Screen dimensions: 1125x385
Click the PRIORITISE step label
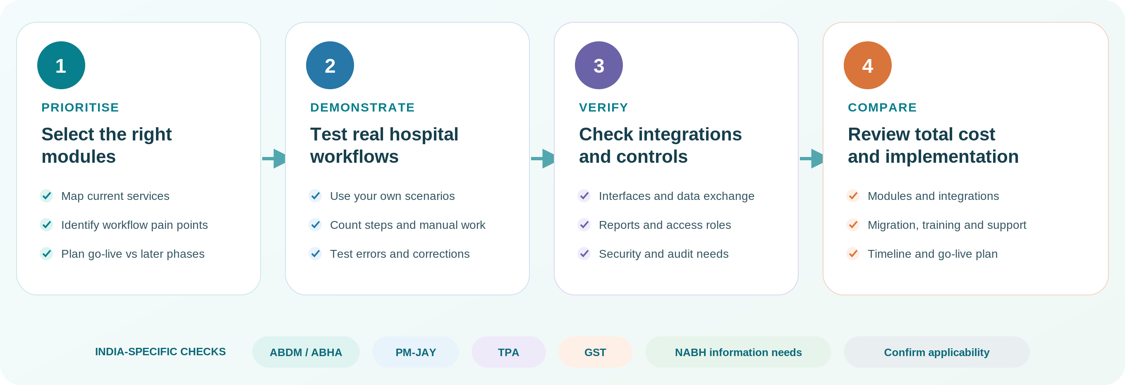tap(80, 107)
